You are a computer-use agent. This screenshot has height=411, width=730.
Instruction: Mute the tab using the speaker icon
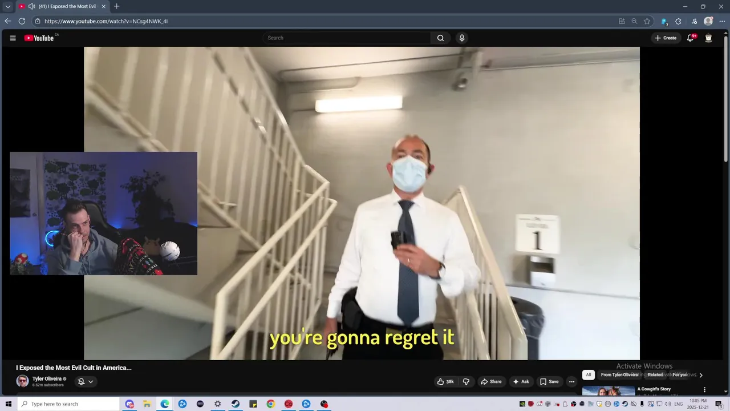[32, 6]
